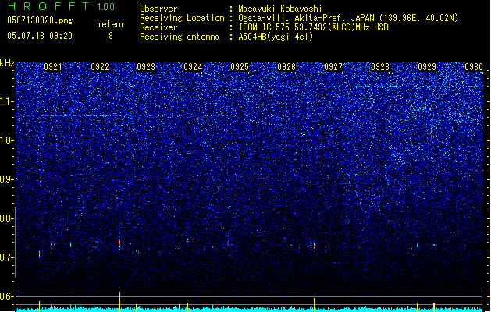Image resolution: width=491 pixels, height=312 pixels.
Task: Click the 0929 time marker
Action: [427, 66]
